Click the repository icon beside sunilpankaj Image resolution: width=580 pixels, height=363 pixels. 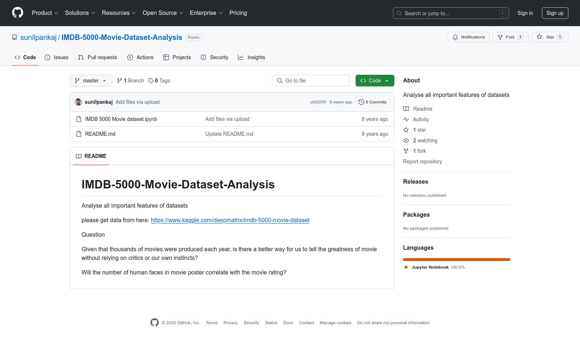[14, 37]
